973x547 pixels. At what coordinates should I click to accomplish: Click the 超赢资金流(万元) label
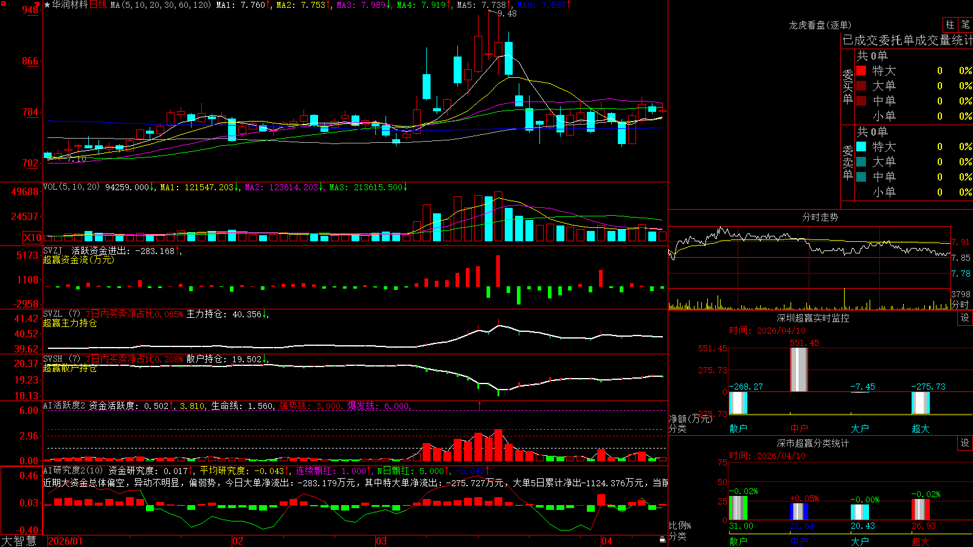[x=78, y=260]
